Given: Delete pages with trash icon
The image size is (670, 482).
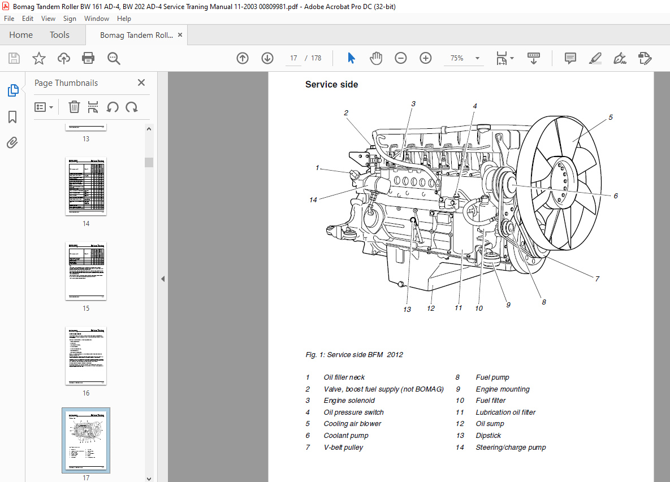Looking at the screenshot, I should (74, 107).
